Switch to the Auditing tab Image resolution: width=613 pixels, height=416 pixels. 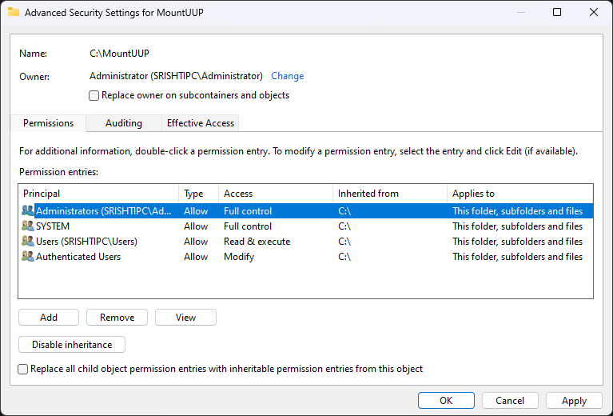click(124, 123)
